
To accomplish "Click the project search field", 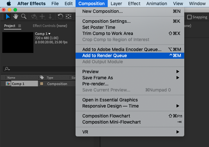I will (x=39, y=69).
